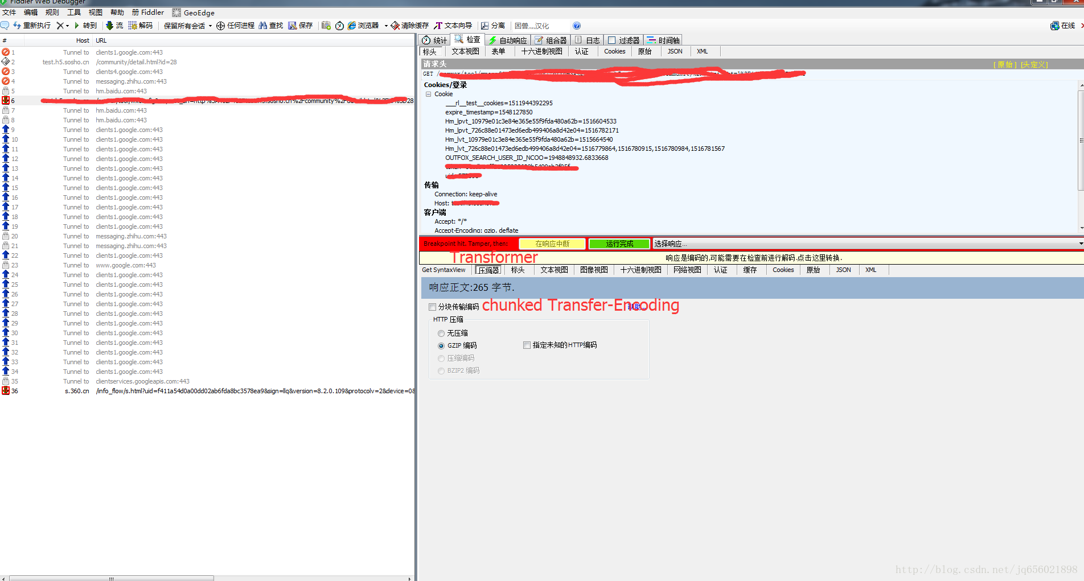Click the request headers vertical scrollbar down arrow
The image size is (1084, 581).
[x=1081, y=228]
